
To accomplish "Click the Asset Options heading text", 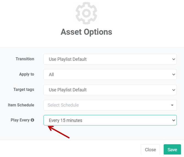I will coord(86,32).
